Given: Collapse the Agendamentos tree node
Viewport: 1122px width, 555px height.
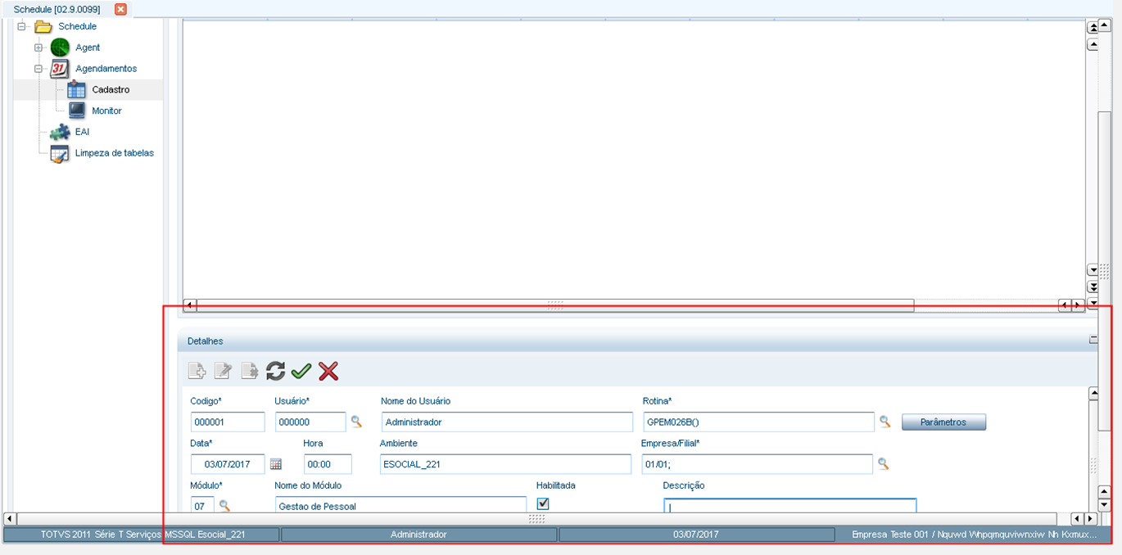Looking at the screenshot, I should [x=38, y=69].
